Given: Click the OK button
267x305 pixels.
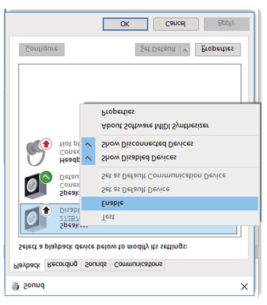Looking at the screenshot, I should tap(125, 24).
